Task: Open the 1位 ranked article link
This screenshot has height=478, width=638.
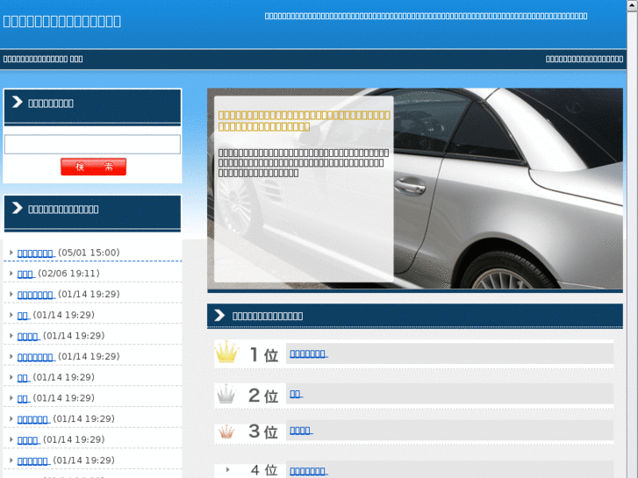Action: point(308,353)
